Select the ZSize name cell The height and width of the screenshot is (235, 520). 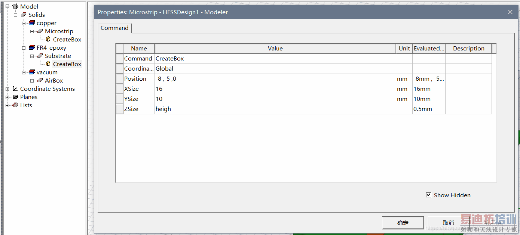[139, 109]
